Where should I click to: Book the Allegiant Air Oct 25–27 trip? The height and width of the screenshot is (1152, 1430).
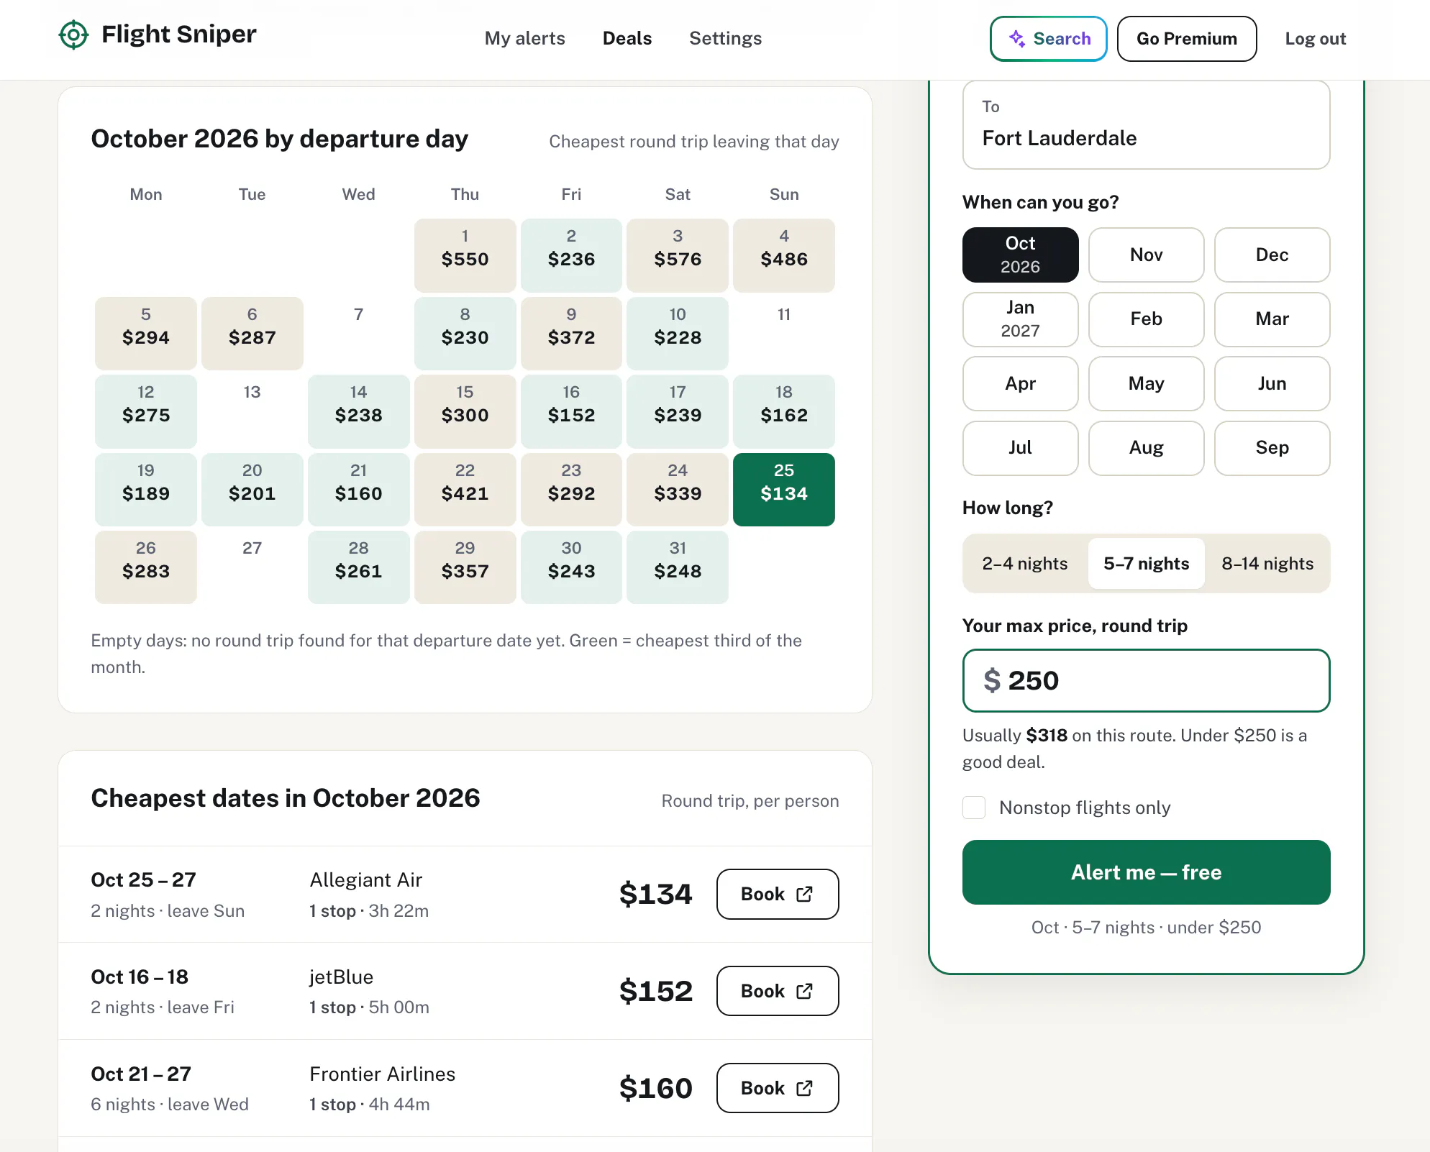(x=778, y=894)
